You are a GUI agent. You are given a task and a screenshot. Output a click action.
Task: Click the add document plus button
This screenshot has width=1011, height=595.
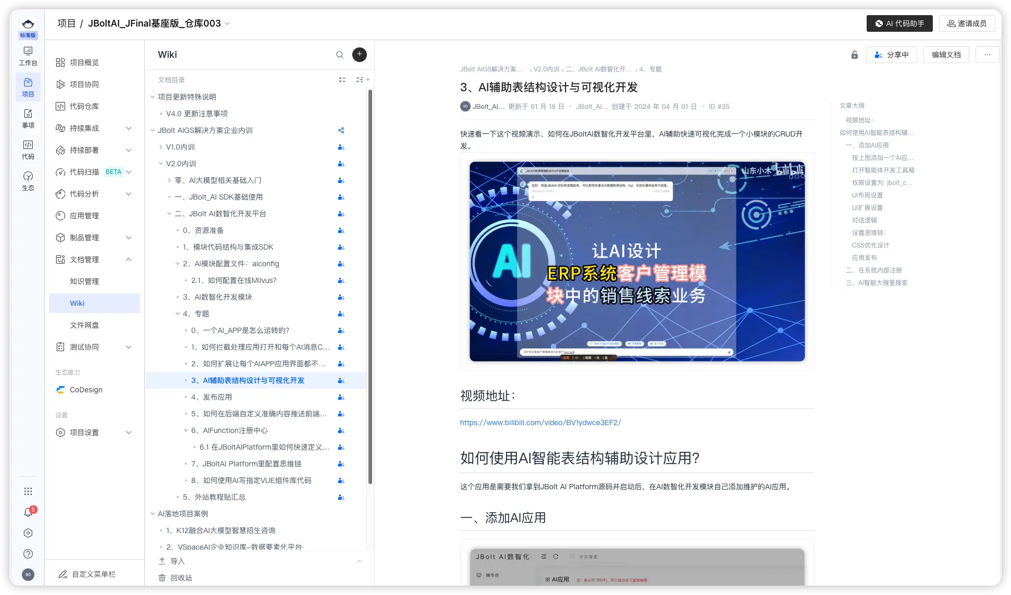360,54
